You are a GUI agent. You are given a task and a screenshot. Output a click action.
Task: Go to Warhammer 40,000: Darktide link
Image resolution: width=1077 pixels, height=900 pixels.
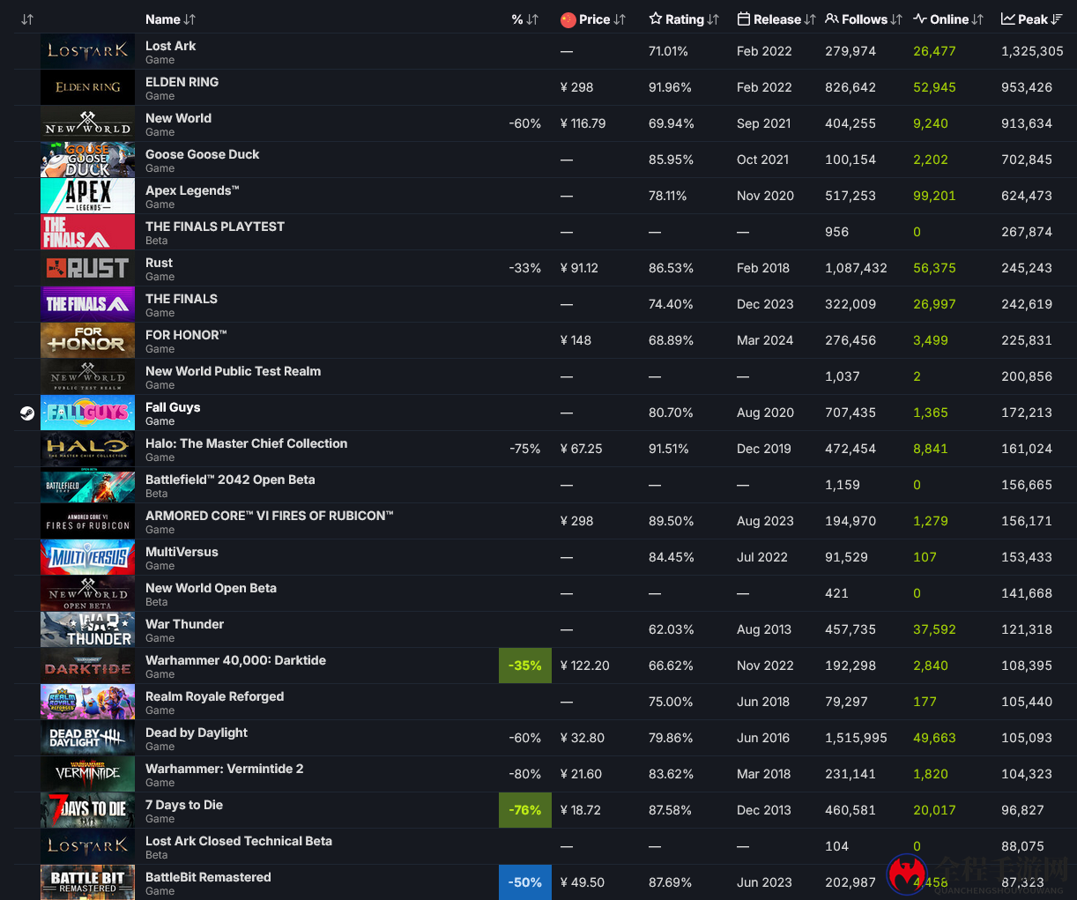pos(235,660)
